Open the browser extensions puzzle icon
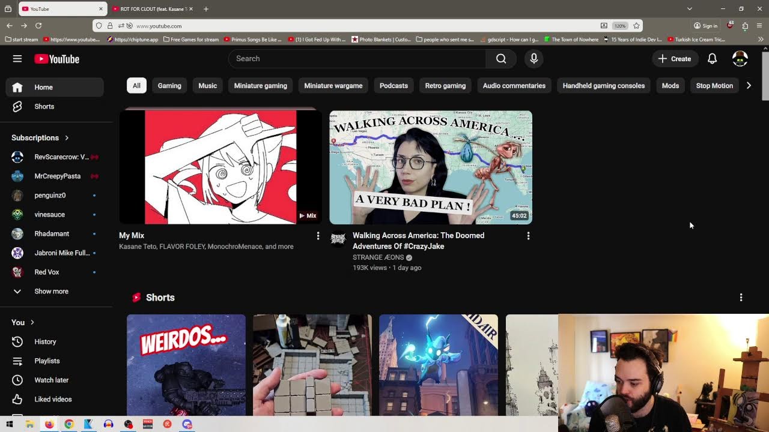The height and width of the screenshot is (432, 769). point(745,26)
